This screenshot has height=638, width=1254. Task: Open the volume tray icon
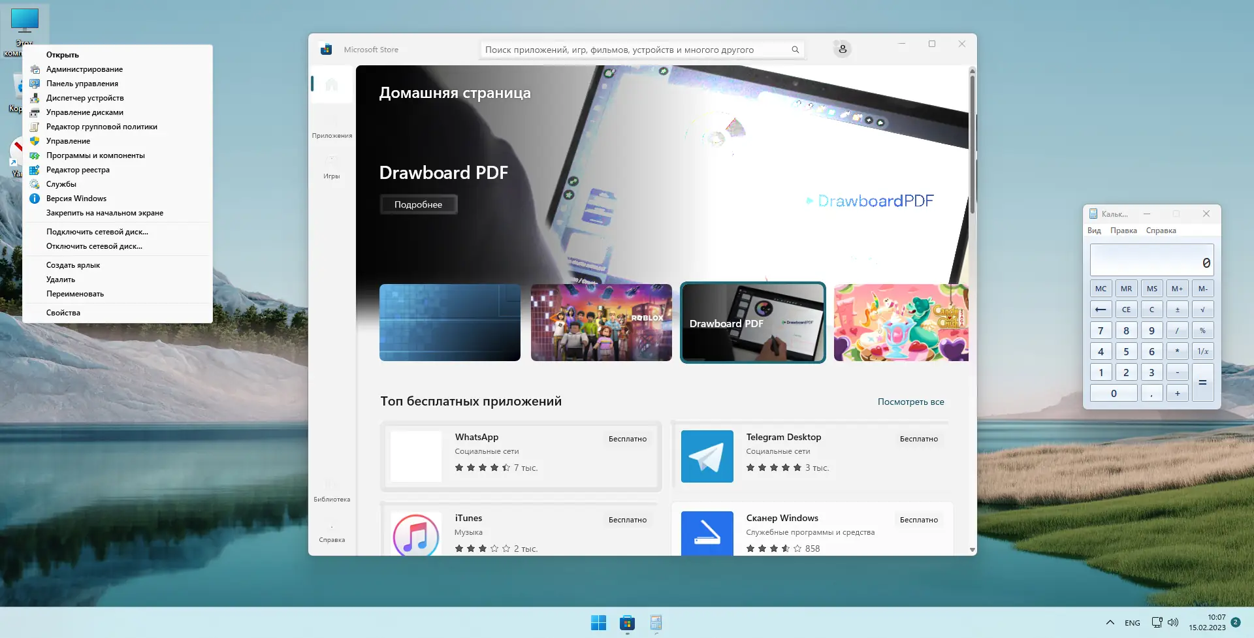pyautogui.click(x=1173, y=622)
